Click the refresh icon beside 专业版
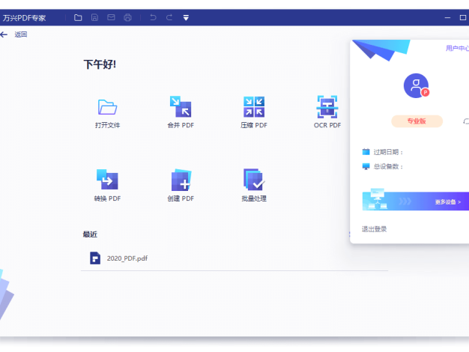This screenshot has height=352, width=469. [466, 121]
